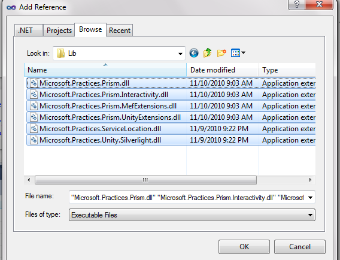The height and width of the screenshot is (260, 340).
Task: Click the Type cell of Prism.Interactivity.dll row
Action: point(289,95)
